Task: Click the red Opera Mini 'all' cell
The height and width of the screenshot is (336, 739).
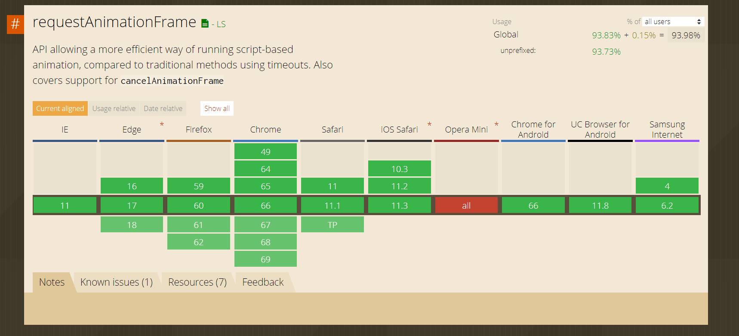Action: (x=466, y=206)
